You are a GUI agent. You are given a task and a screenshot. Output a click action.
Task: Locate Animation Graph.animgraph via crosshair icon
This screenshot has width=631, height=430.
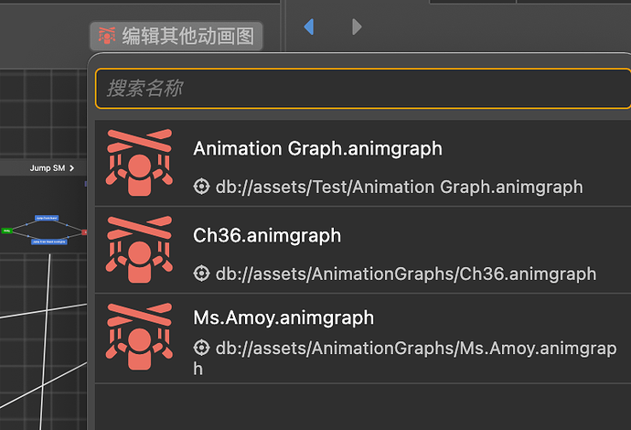(x=202, y=187)
